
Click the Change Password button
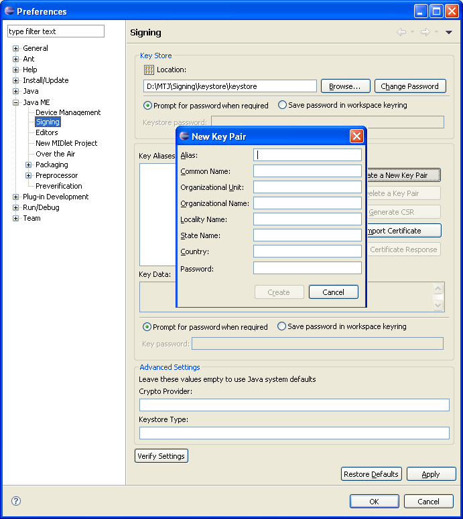(x=410, y=86)
